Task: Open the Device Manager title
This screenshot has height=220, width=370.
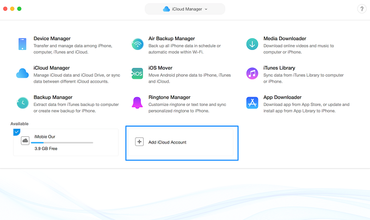Action: [x=52, y=39]
